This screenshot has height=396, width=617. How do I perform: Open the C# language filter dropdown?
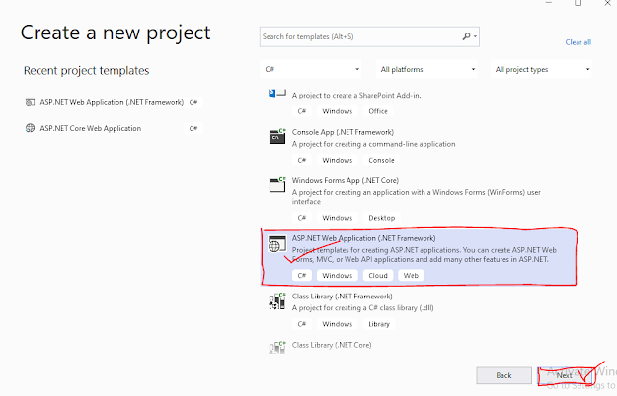coord(311,69)
